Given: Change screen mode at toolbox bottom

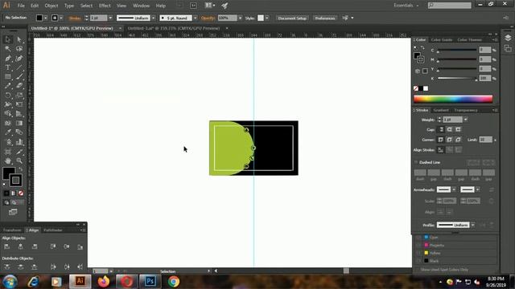Looking at the screenshot, I should pyautogui.click(x=13, y=212).
